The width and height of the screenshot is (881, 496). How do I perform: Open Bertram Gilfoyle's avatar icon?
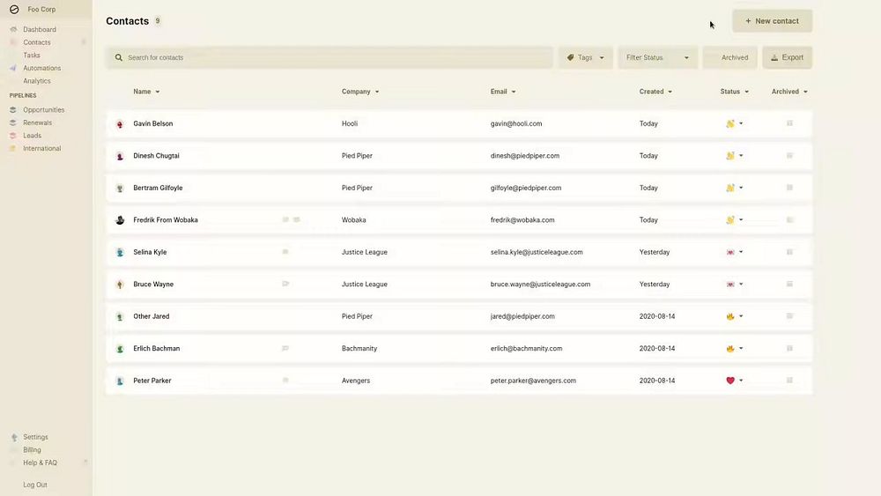120,189
